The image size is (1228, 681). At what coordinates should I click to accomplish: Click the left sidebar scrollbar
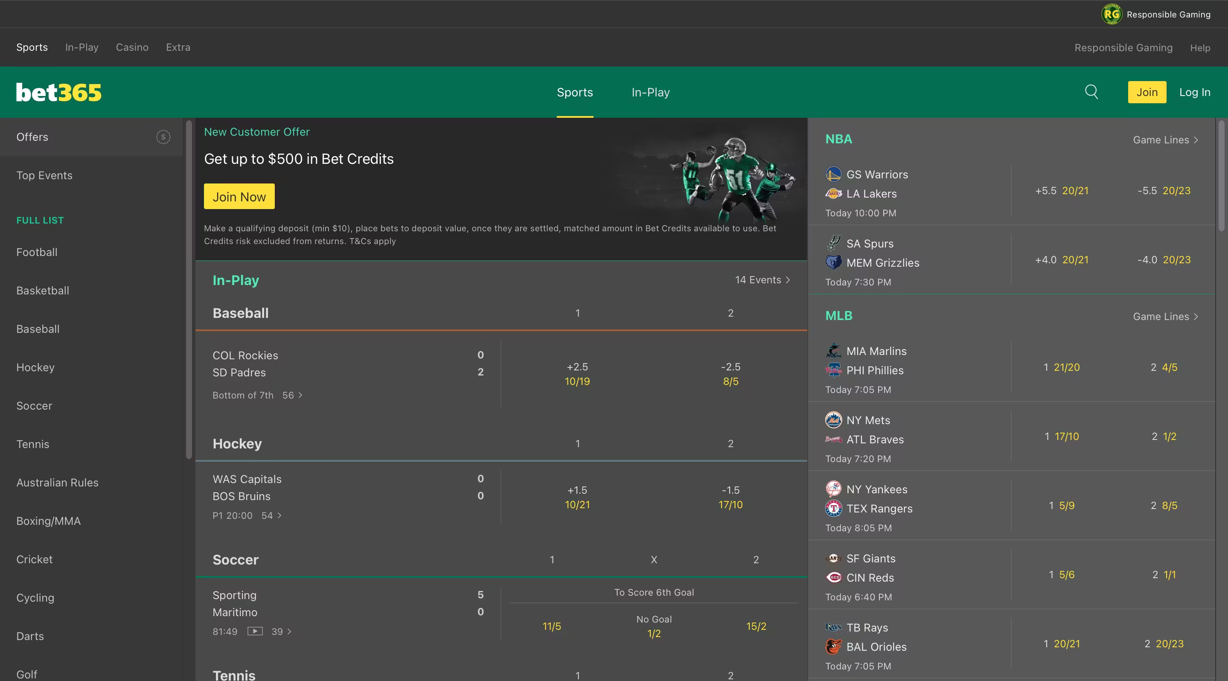tap(189, 291)
